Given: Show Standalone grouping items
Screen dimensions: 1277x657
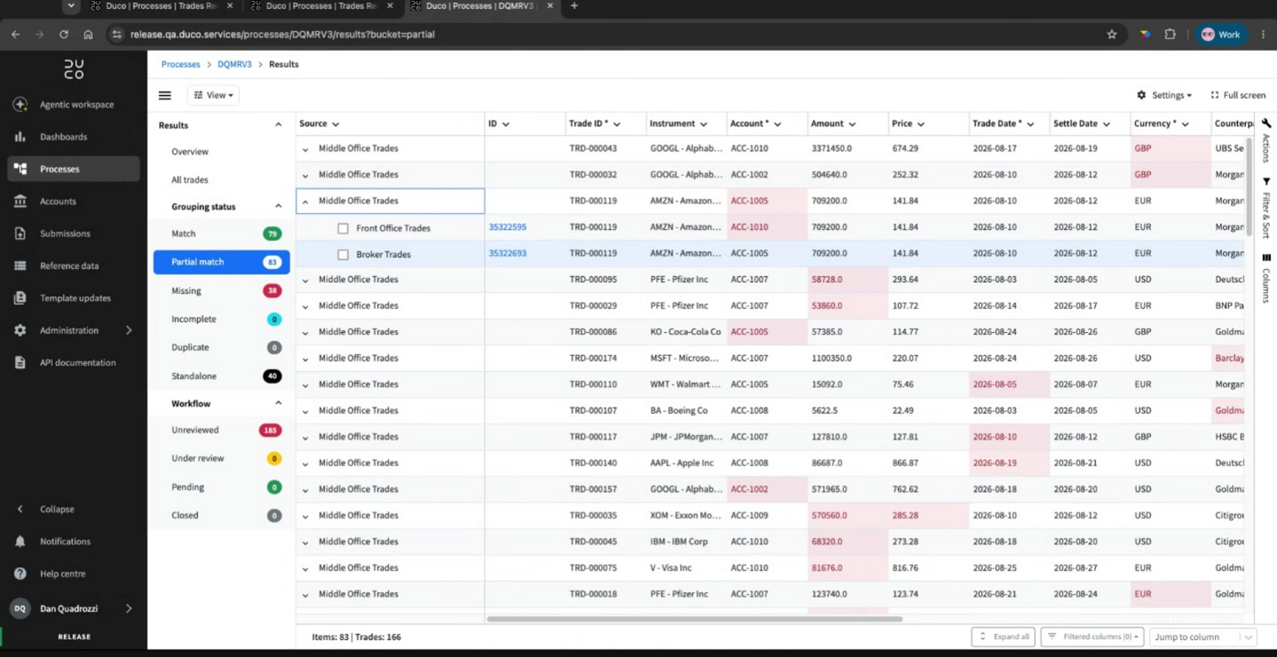Looking at the screenshot, I should [x=221, y=376].
